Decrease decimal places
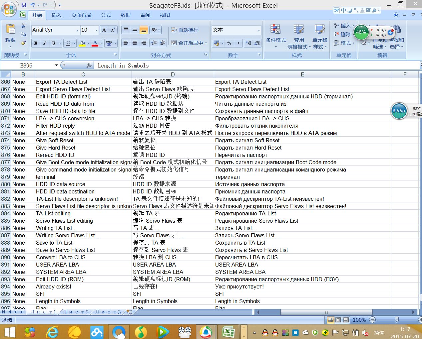This screenshot has height=339, width=422. click(x=257, y=43)
